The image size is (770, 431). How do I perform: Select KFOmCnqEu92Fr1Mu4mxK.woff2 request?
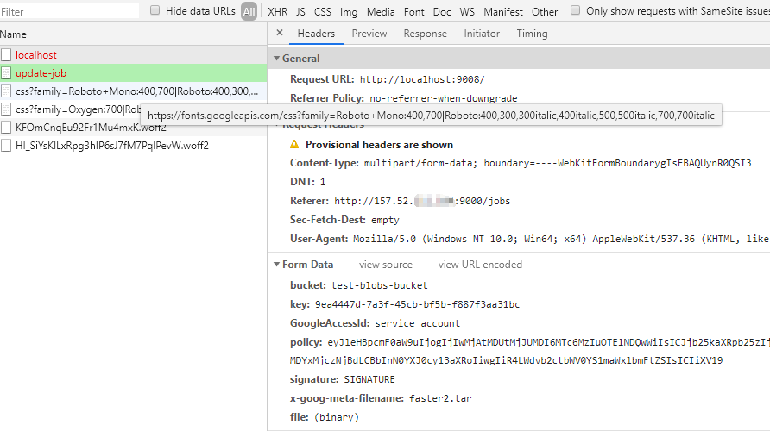pos(134,128)
